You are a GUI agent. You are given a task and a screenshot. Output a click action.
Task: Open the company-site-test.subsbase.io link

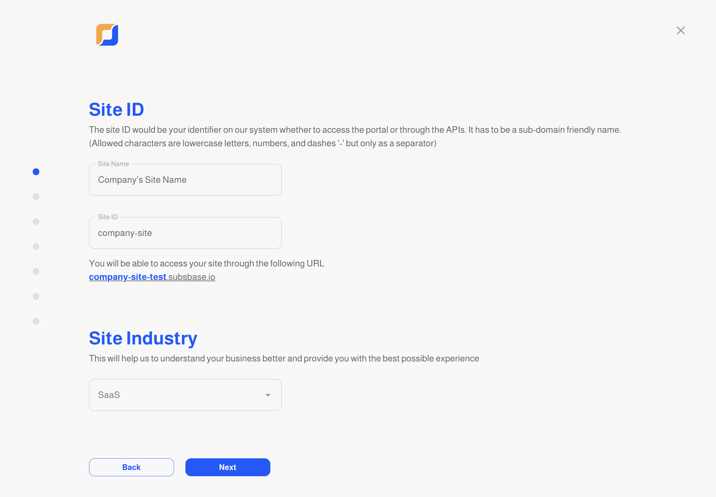152,277
